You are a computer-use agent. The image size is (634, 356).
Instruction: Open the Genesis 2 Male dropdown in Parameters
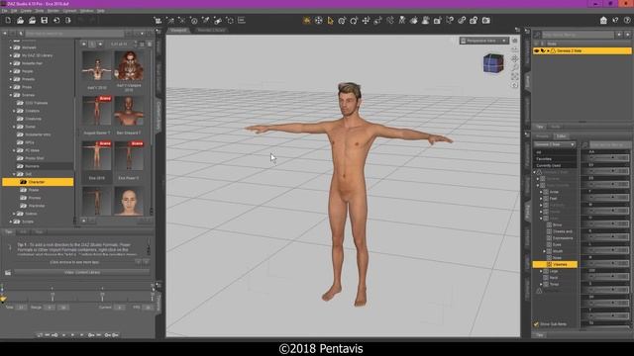tap(555, 144)
